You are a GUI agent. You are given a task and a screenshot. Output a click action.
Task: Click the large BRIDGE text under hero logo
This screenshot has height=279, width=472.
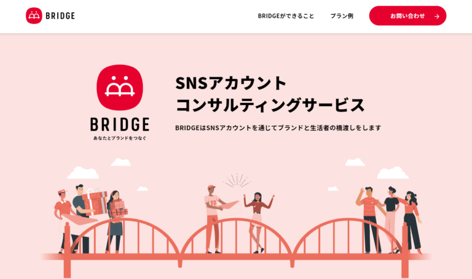[119, 124]
